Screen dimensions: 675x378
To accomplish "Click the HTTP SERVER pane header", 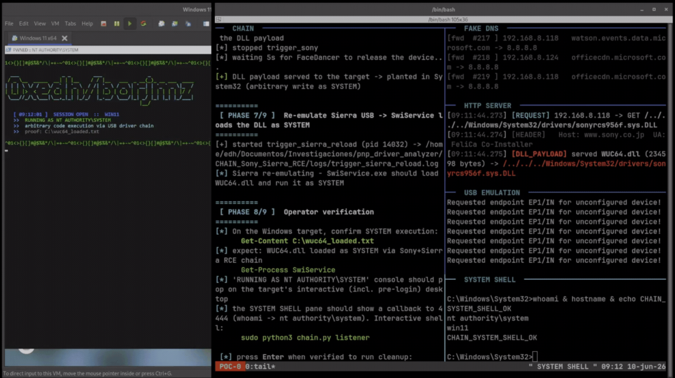I will point(487,106).
